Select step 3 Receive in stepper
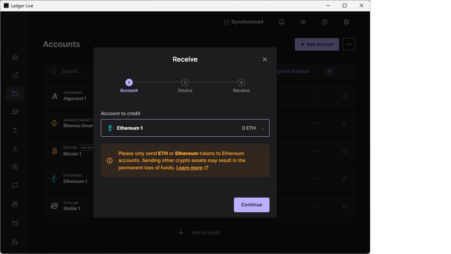The width and height of the screenshot is (451, 254). pyautogui.click(x=241, y=86)
